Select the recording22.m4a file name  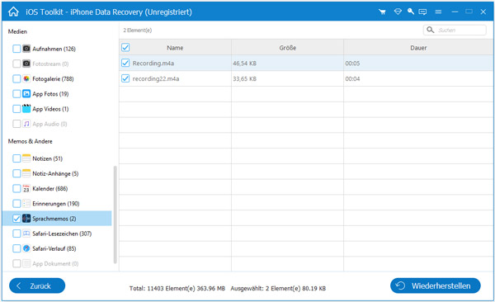(156, 78)
